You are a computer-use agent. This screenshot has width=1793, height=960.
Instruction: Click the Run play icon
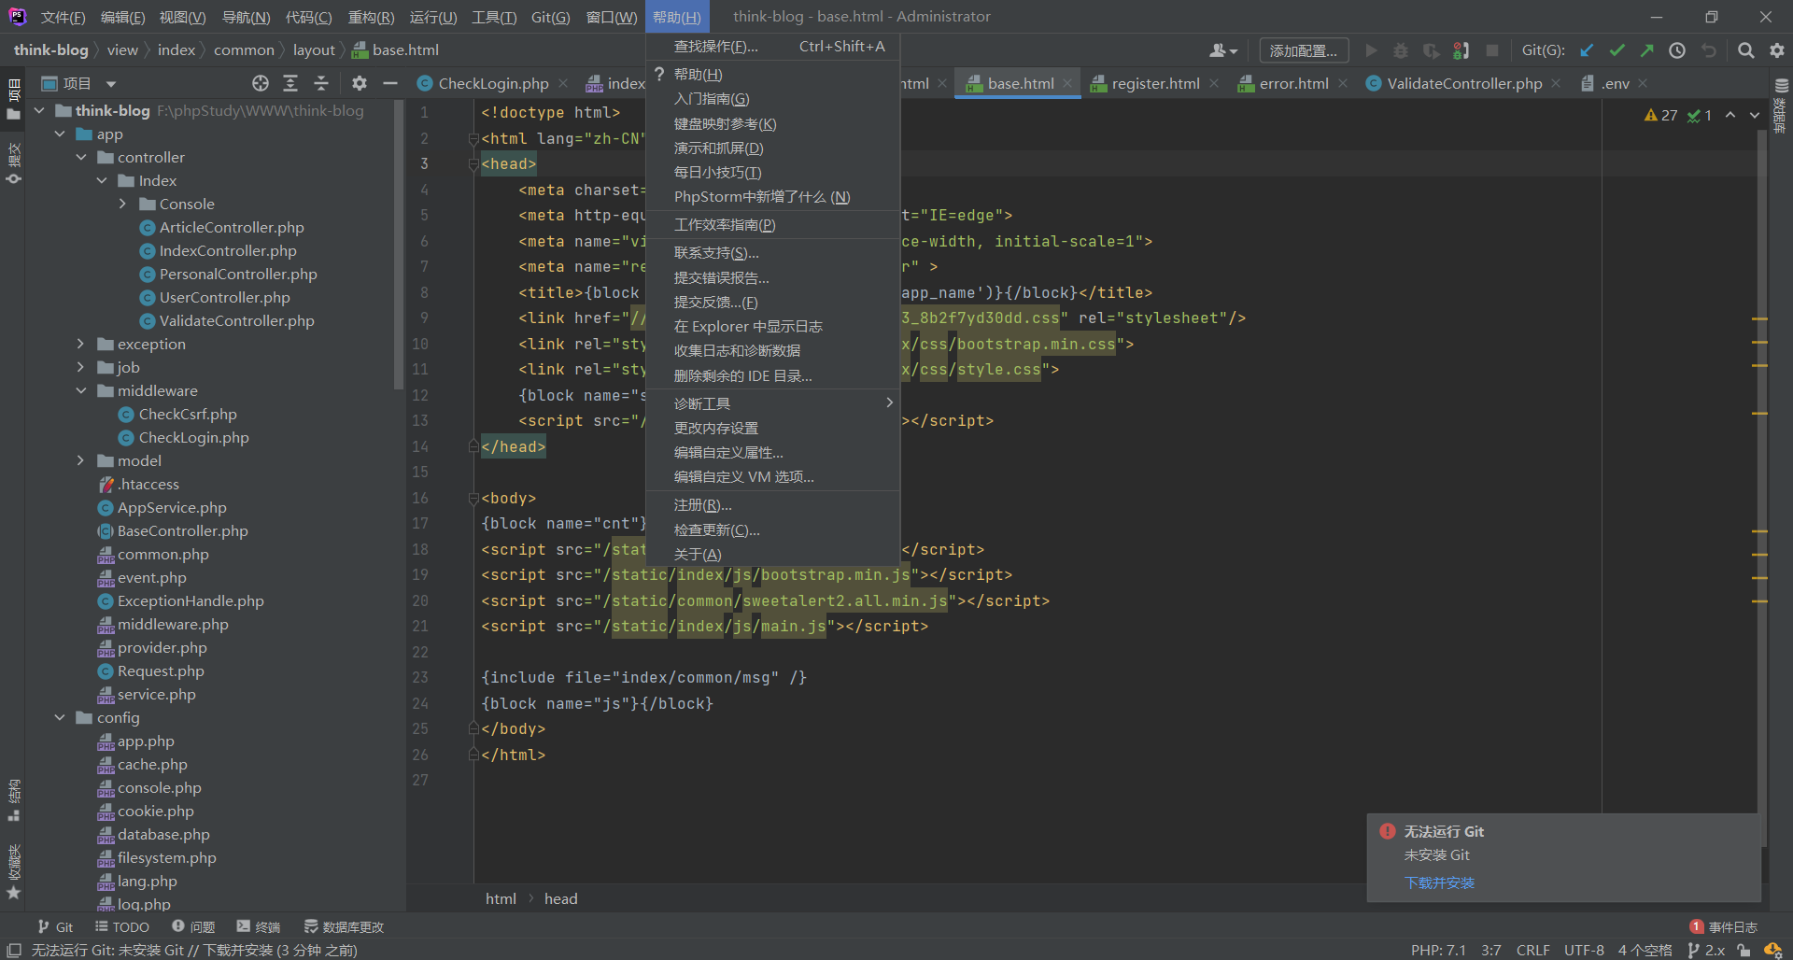pos(1370,50)
